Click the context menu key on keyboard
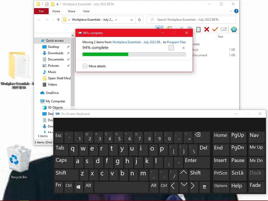The width and height of the screenshot is (268, 201). (x=204, y=187)
